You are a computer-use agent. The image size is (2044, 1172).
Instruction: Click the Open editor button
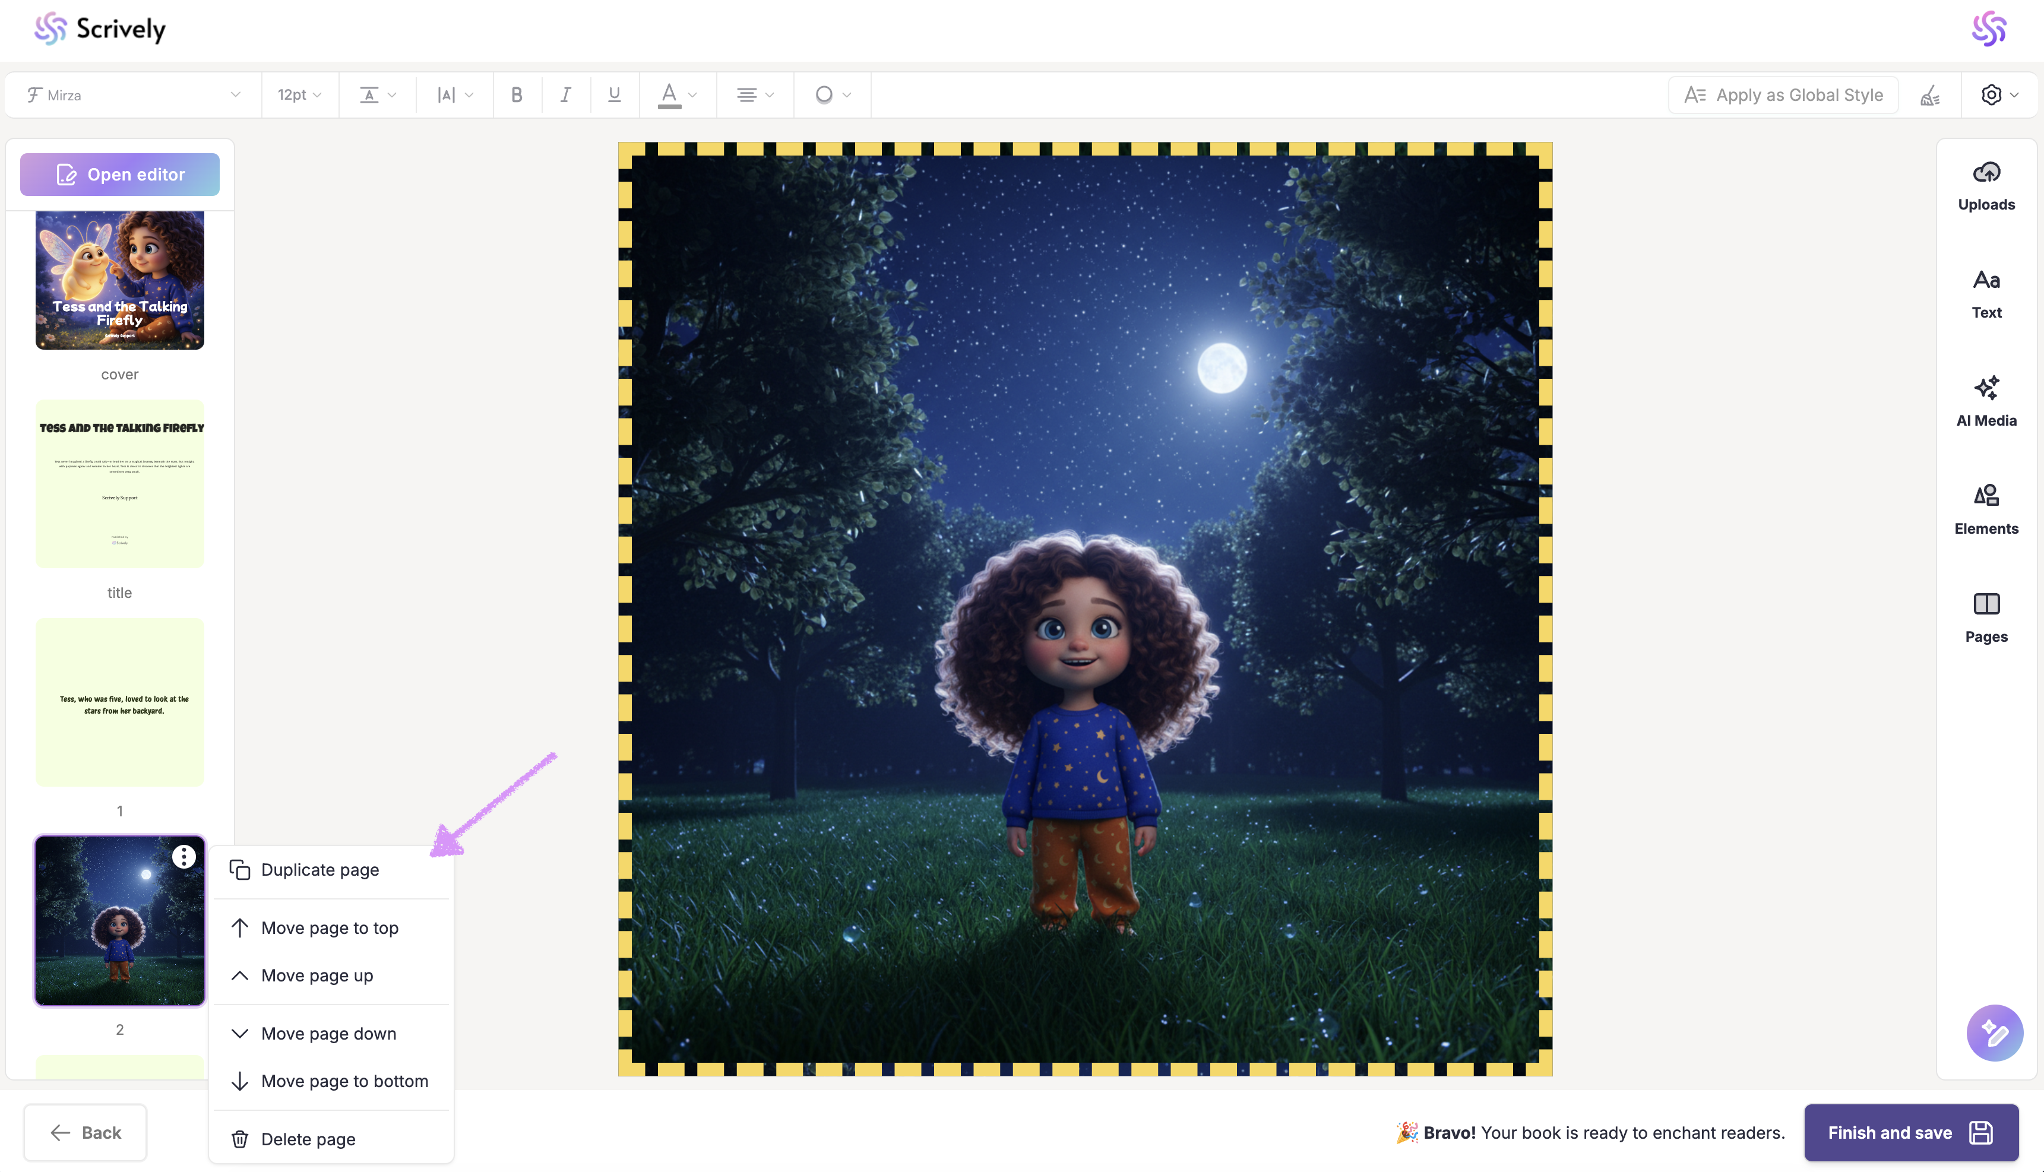[x=120, y=175]
